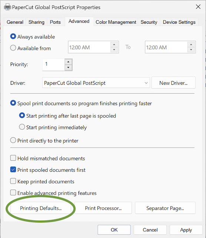Screen dimensions: 206x238
Task: Go to the Sharing tab
Action: [x=36, y=22]
